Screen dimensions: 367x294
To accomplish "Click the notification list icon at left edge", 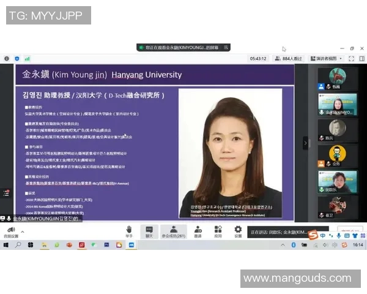I will (x=6, y=193).
